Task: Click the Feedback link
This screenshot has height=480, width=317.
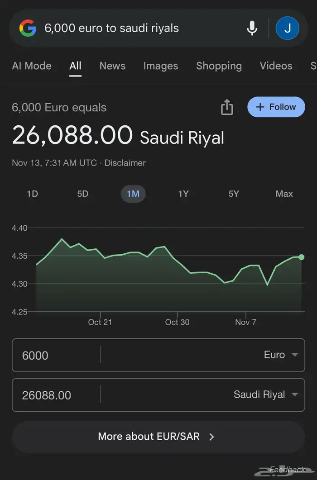Action: coord(287,470)
